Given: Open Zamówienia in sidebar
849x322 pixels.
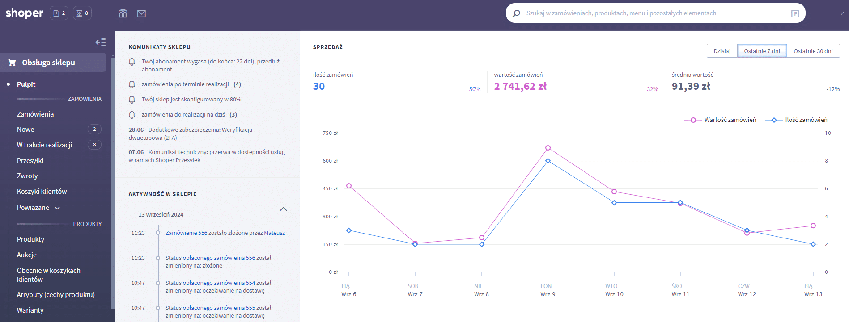Looking at the screenshot, I should [x=35, y=114].
